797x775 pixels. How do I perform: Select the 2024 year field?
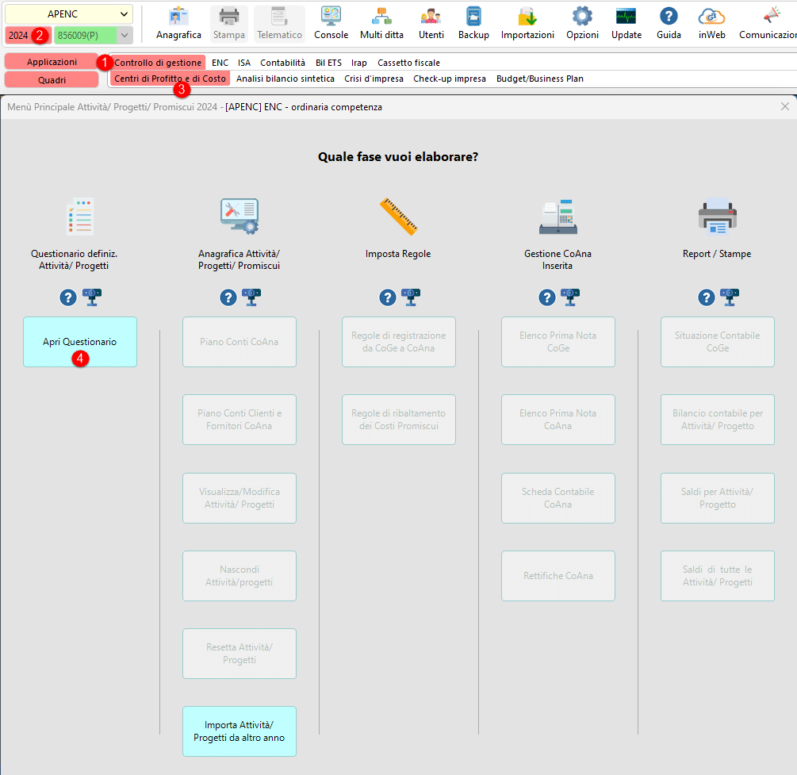tap(28, 36)
